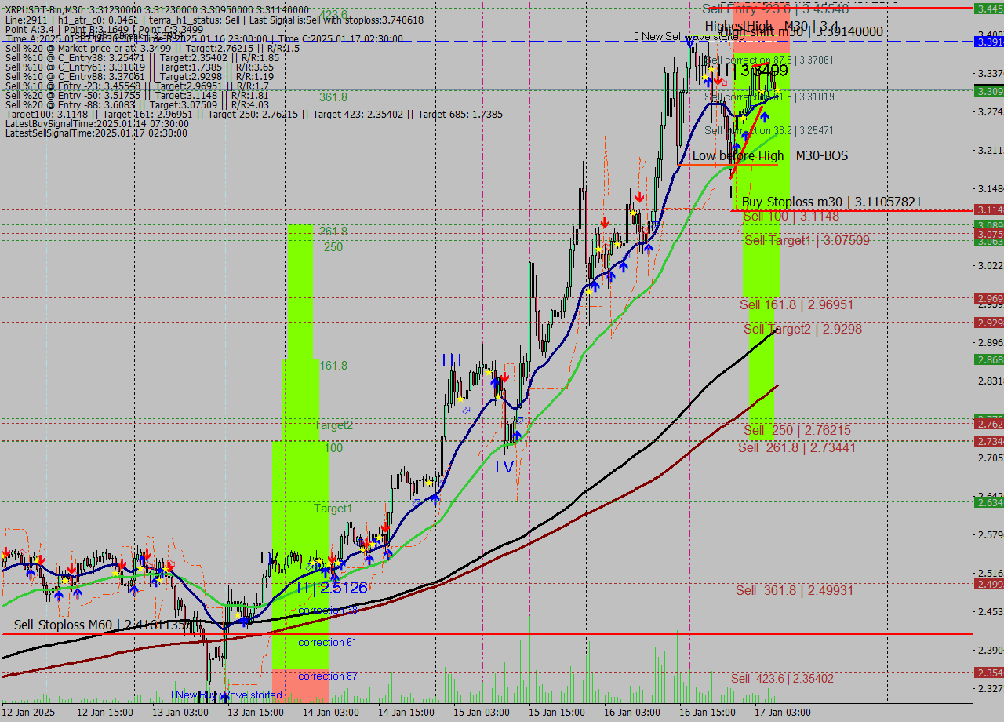1004x722 pixels.
Task: Click the '16 Jan 15:00' time axis label
Action: click(x=706, y=713)
